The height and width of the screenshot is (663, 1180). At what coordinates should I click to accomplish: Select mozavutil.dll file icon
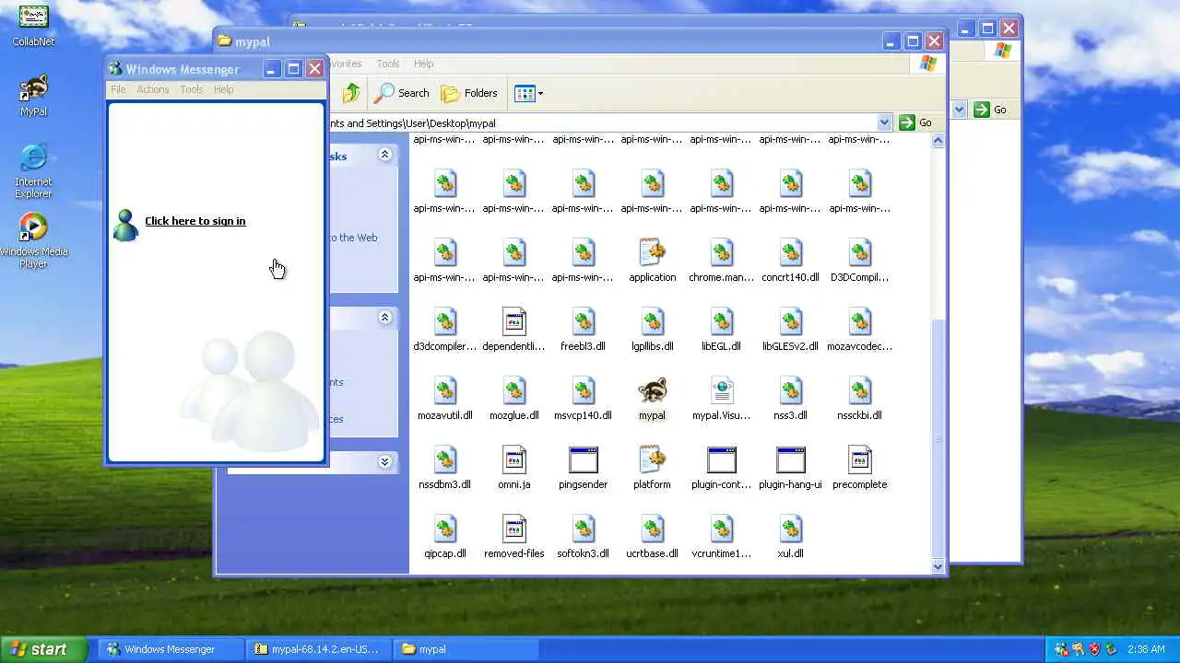(x=444, y=390)
